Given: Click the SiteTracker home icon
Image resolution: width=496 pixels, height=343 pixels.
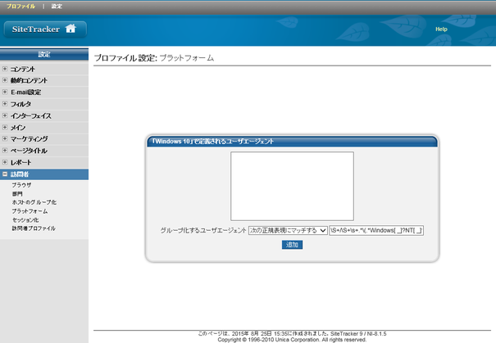Looking at the screenshot, I should [71, 29].
